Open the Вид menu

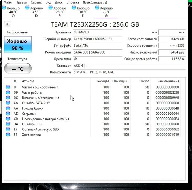coord(48,2)
